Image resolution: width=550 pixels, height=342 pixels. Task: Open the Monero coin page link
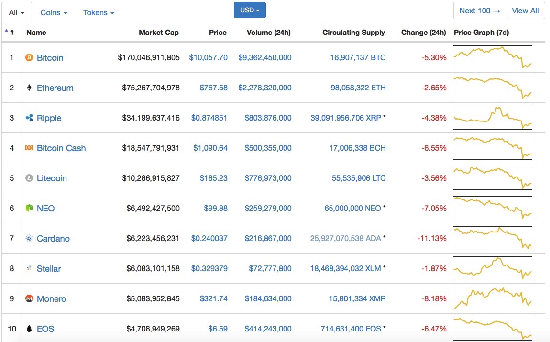[x=52, y=299]
